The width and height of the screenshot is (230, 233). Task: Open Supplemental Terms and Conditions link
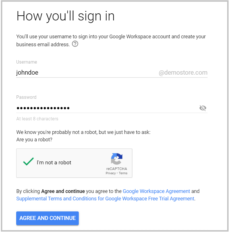pyautogui.click(x=105, y=199)
